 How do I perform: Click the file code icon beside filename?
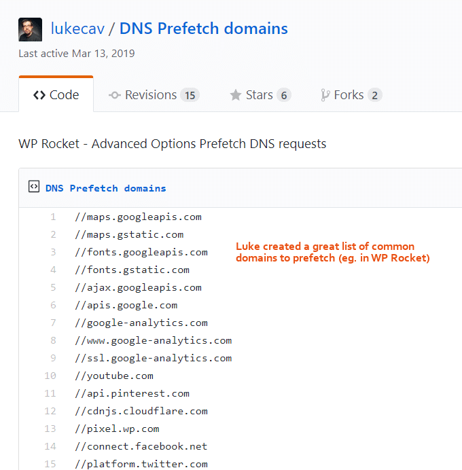point(34,187)
